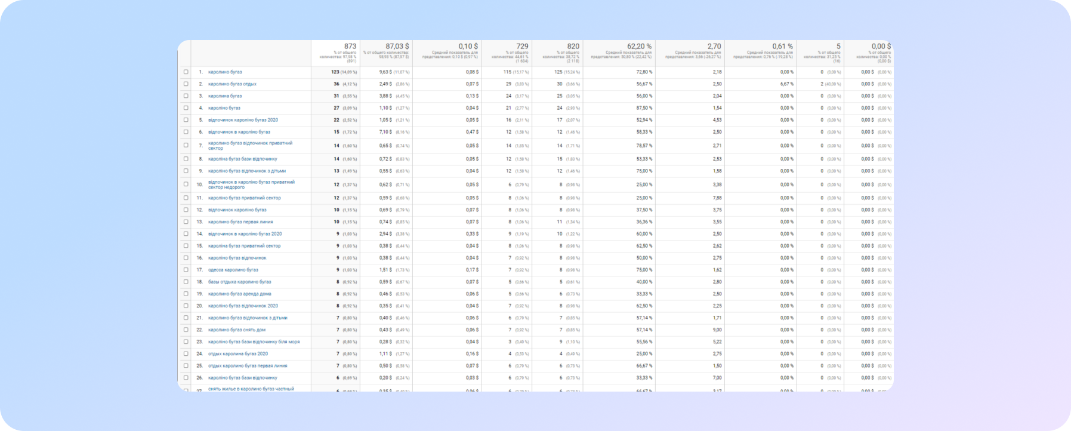Click pages value 7,88 in row 11
The width and height of the screenshot is (1071, 431).
point(717,198)
